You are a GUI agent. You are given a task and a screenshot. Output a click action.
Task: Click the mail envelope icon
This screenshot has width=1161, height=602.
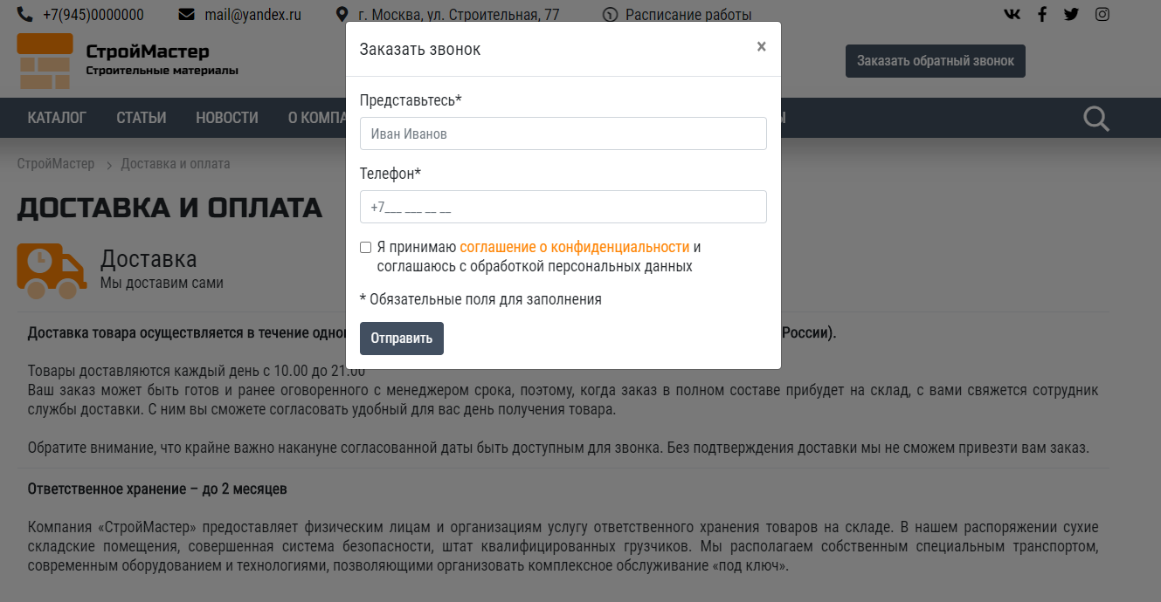[186, 15]
